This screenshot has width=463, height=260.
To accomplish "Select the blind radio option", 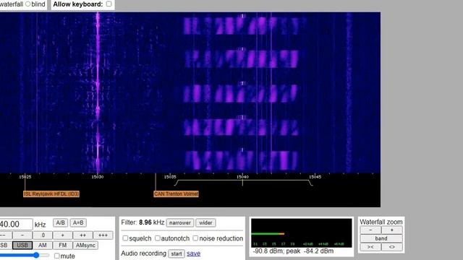I will click(27, 4).
